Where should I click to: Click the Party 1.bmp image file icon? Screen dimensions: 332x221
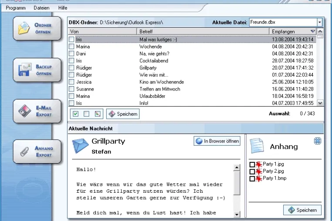(259, 178)
